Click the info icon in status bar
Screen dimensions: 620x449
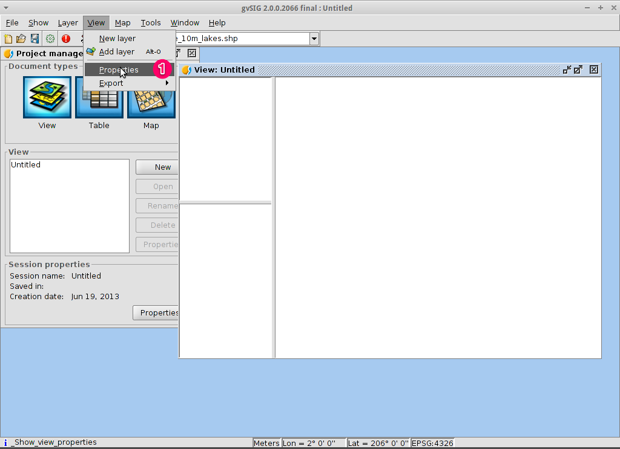(5, 443)
